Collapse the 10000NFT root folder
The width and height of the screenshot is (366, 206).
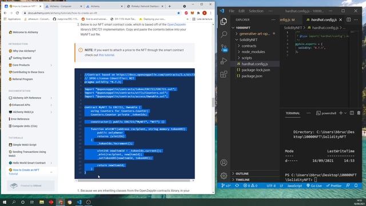(242, 27)
